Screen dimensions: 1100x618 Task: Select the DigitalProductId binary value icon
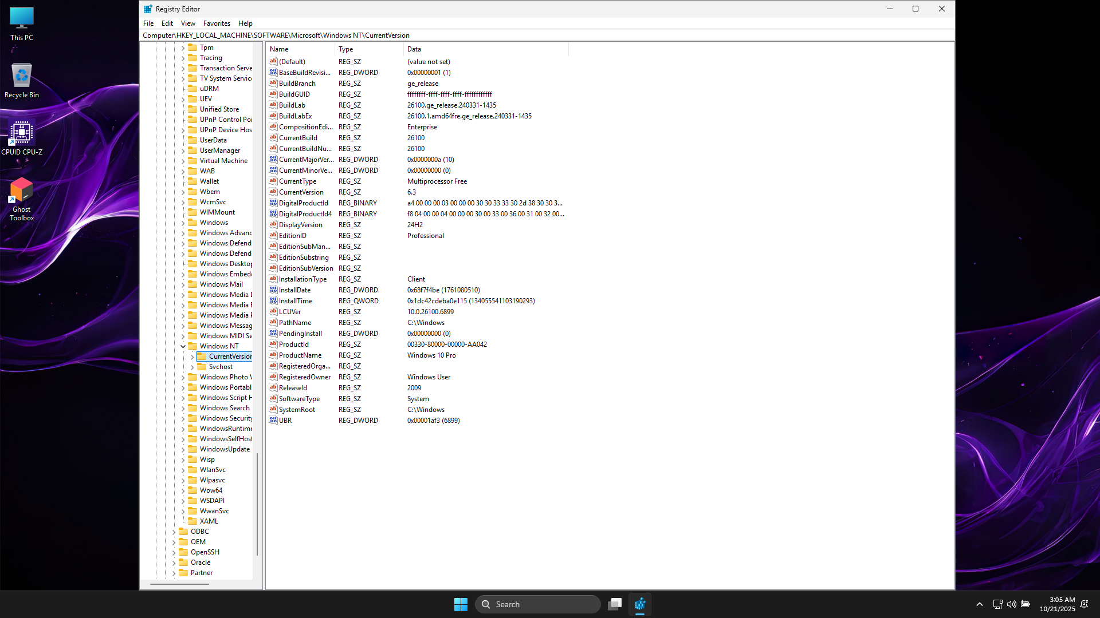[273, 203]
